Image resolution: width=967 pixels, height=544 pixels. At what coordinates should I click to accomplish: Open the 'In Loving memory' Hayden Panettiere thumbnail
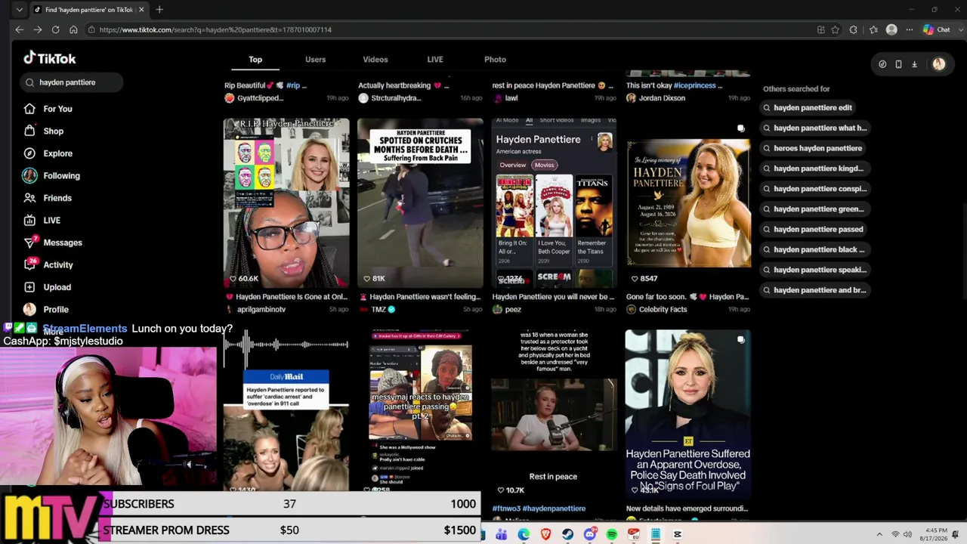(x=688, y=202)
